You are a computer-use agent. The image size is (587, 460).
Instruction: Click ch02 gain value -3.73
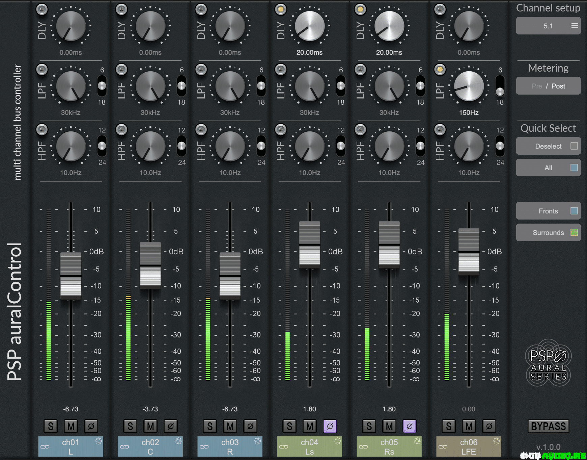pyautogui.click(x=150, y=409)
